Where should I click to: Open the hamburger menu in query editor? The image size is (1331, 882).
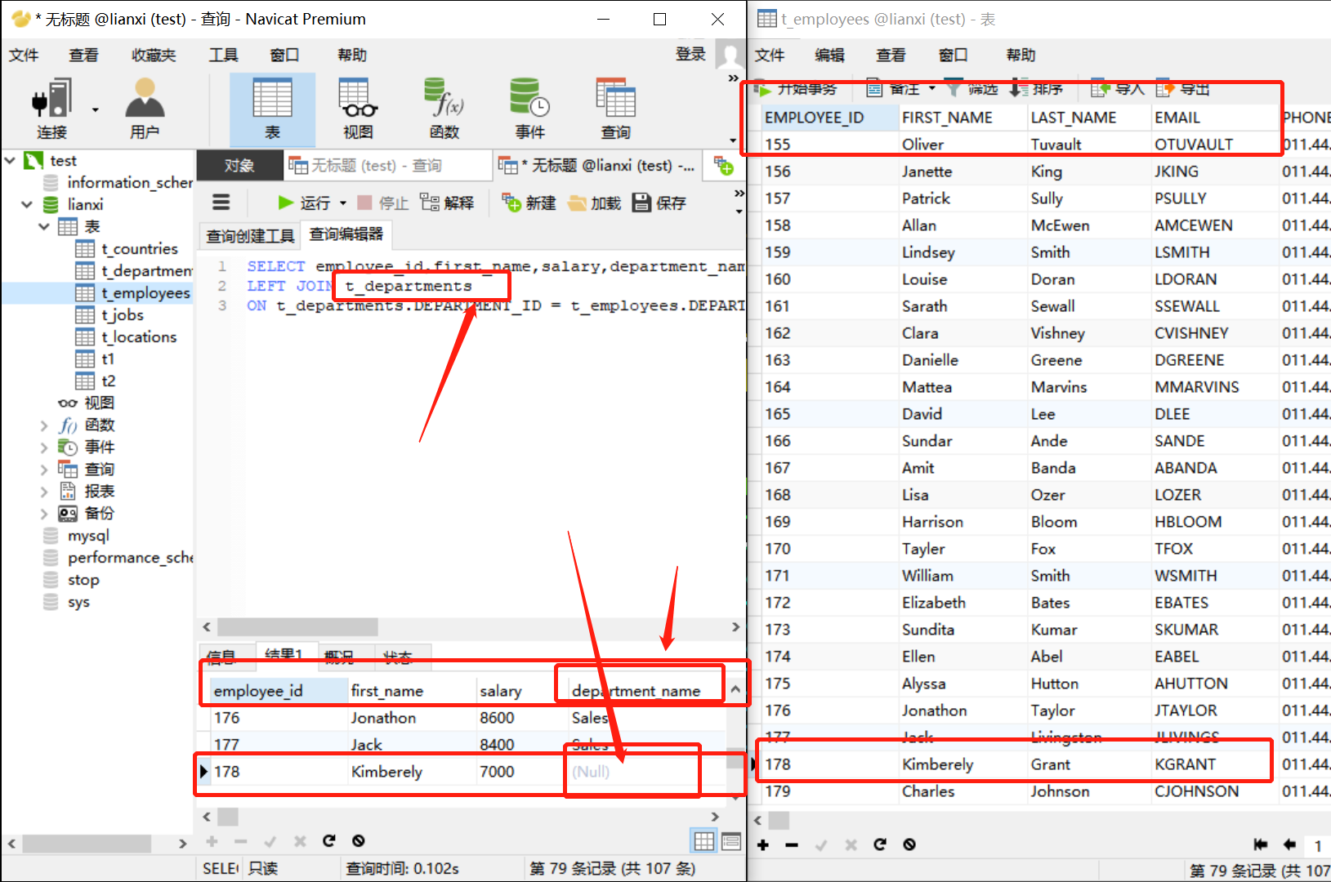(x=221, y=202)
